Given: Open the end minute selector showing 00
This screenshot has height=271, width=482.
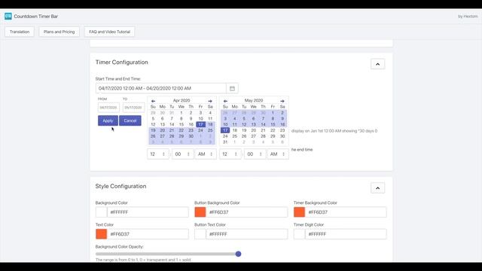Looking at the screenshot, I should [x=255, y=154].
